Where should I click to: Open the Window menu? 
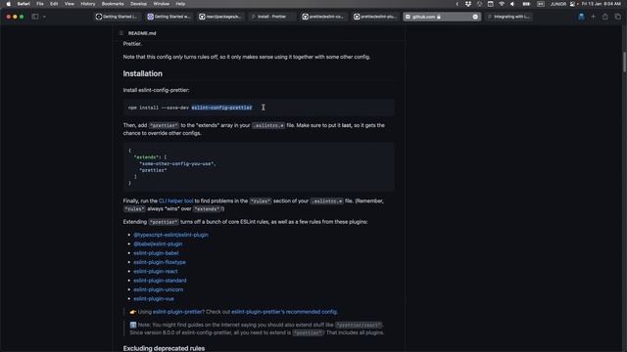click(x=162, y=4)
